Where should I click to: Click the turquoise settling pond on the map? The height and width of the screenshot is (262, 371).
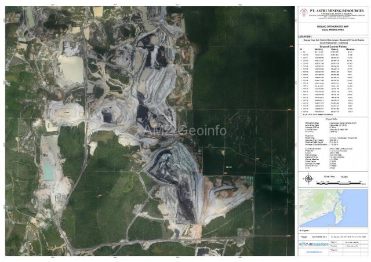(48, 170)
